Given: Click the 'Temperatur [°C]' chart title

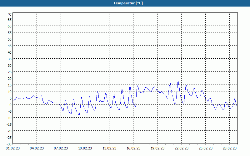Looking at the screenshot, I should pyautogui.click(x=128, y=3).
